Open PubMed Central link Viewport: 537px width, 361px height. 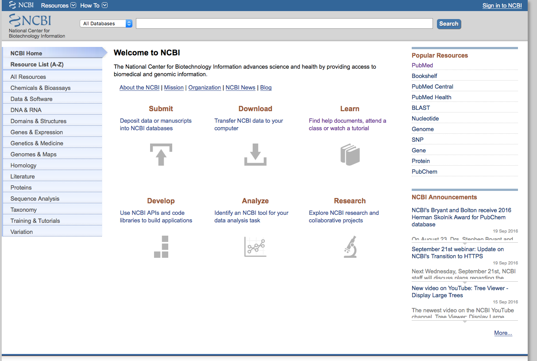tap(433, 86)
